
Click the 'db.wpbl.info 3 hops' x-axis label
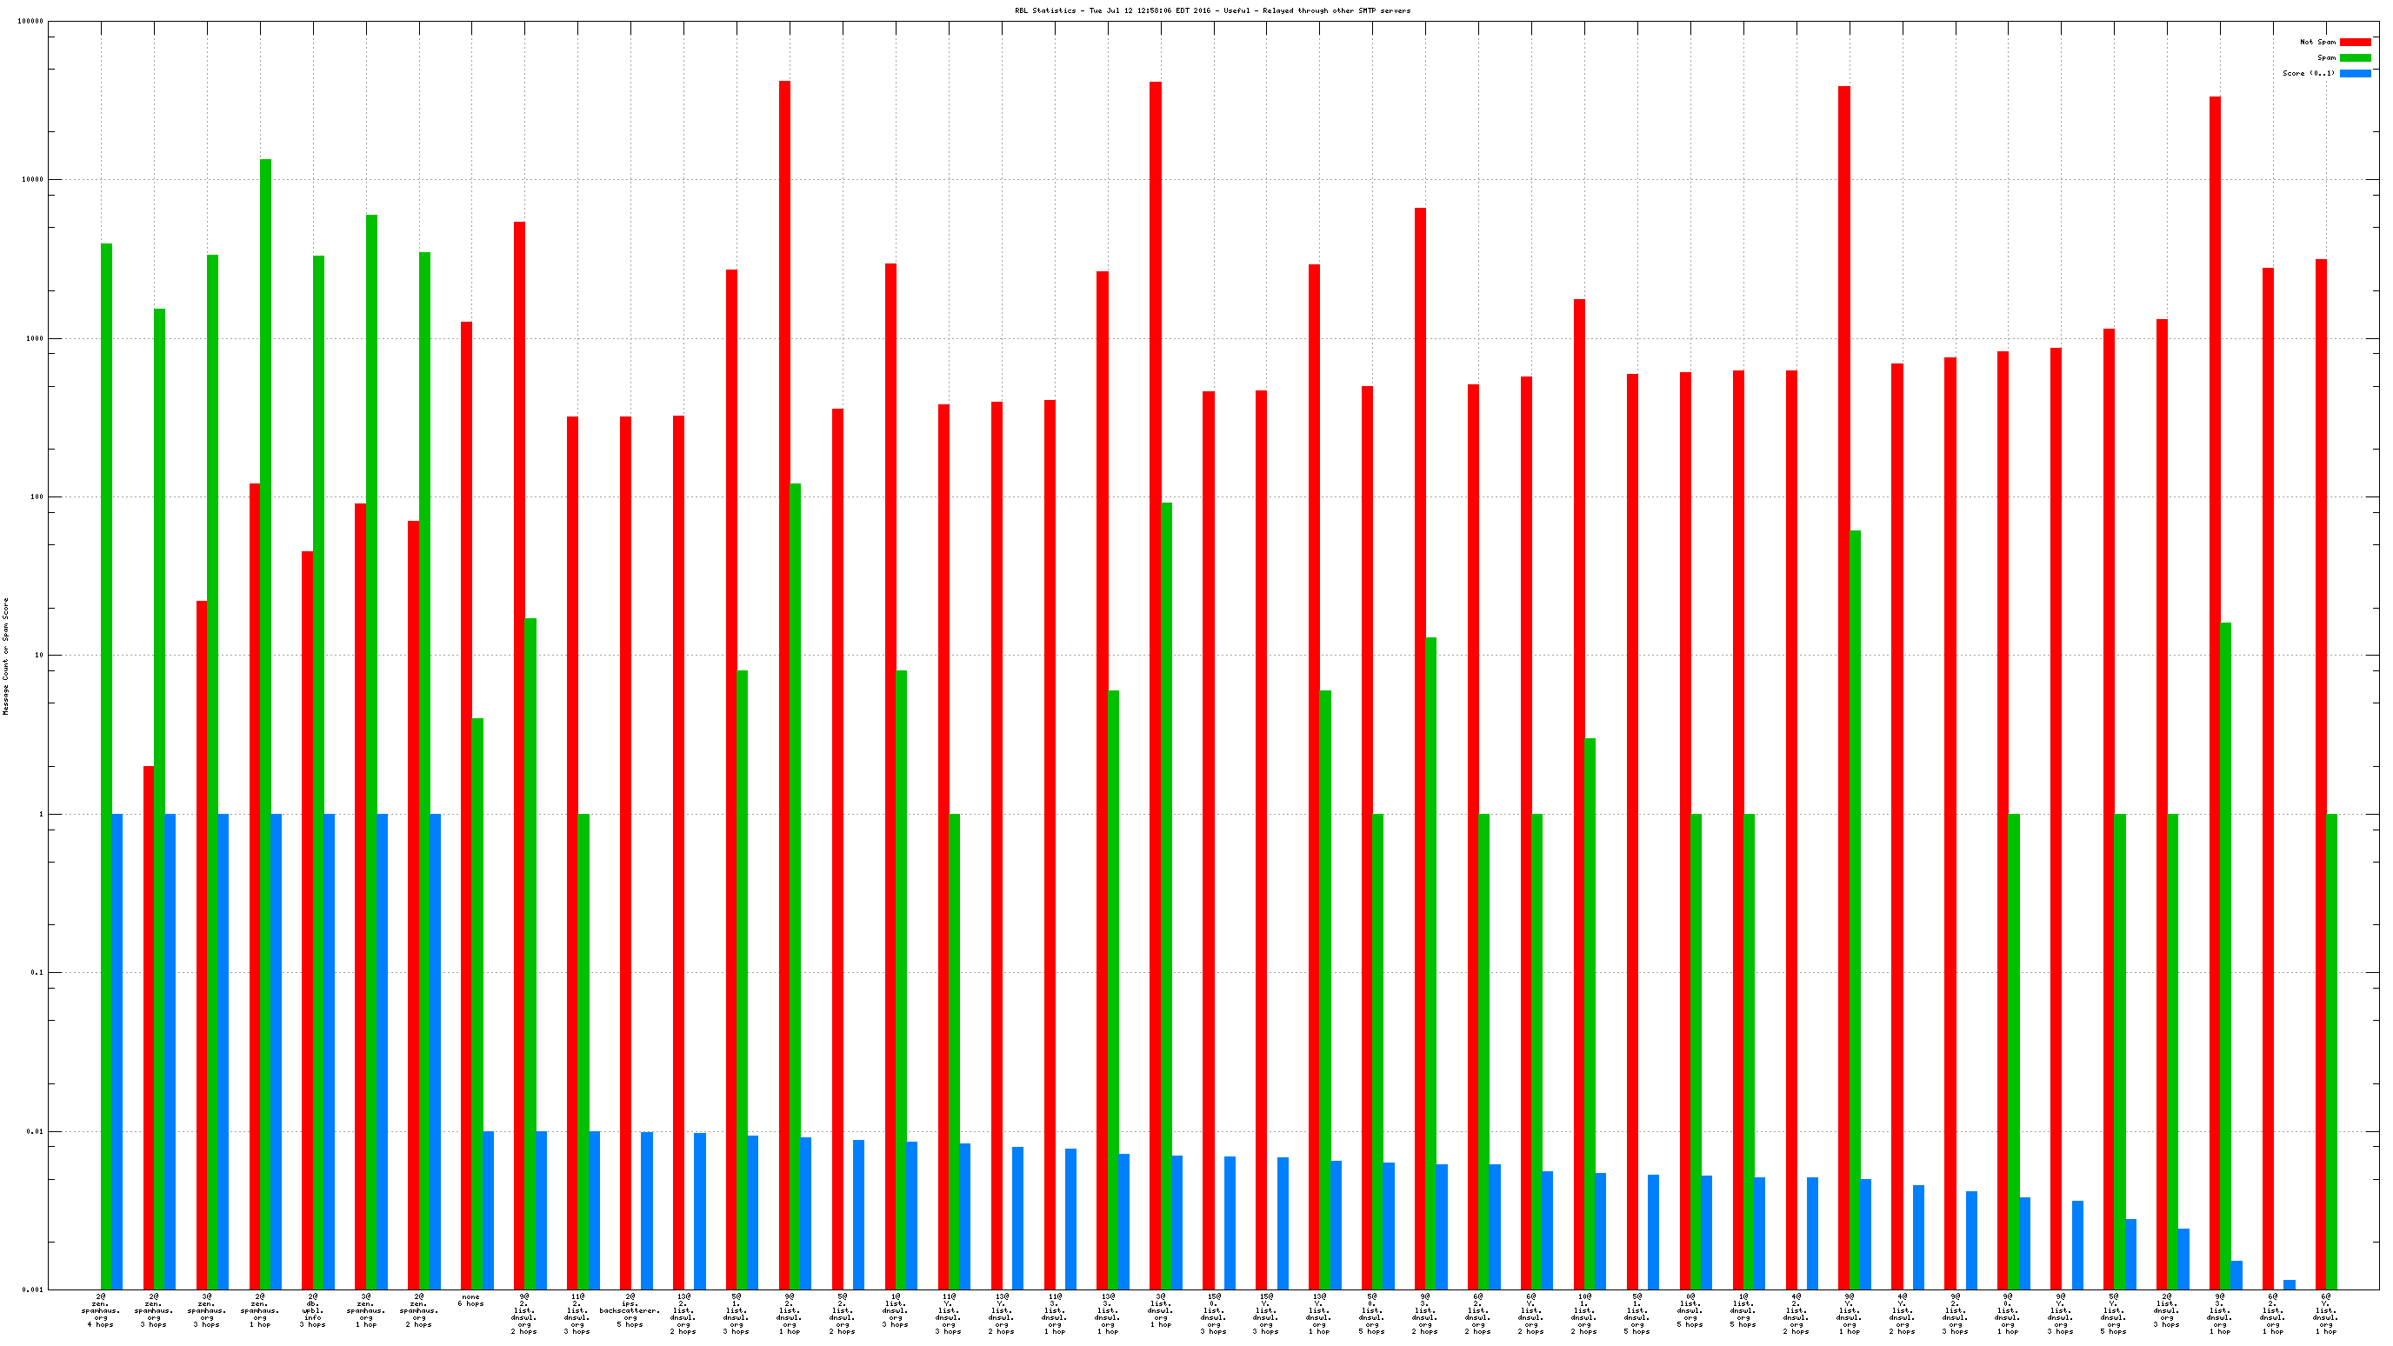pyautogui.click(x=313, y=1309)
